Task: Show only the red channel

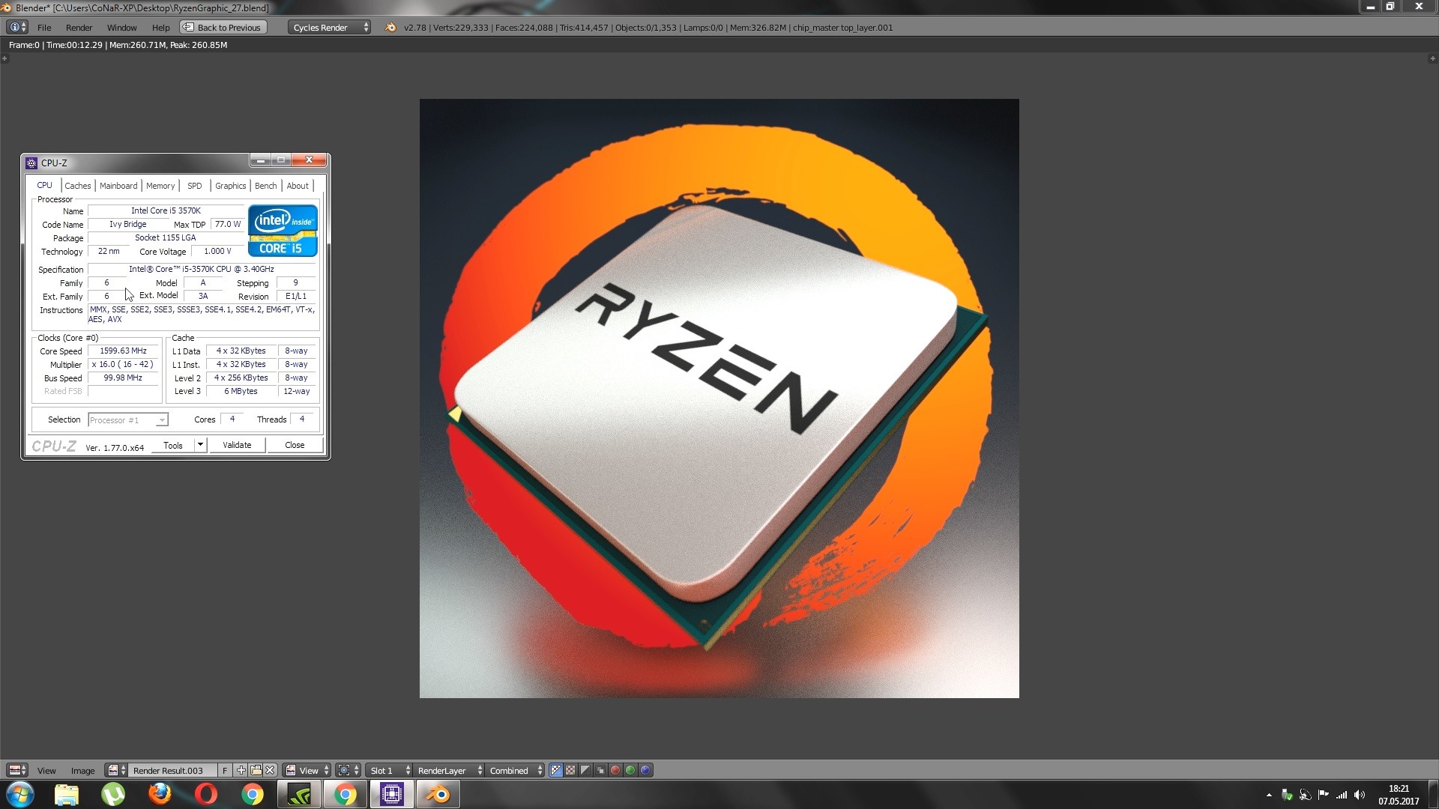Action: (x=616, y=770)
